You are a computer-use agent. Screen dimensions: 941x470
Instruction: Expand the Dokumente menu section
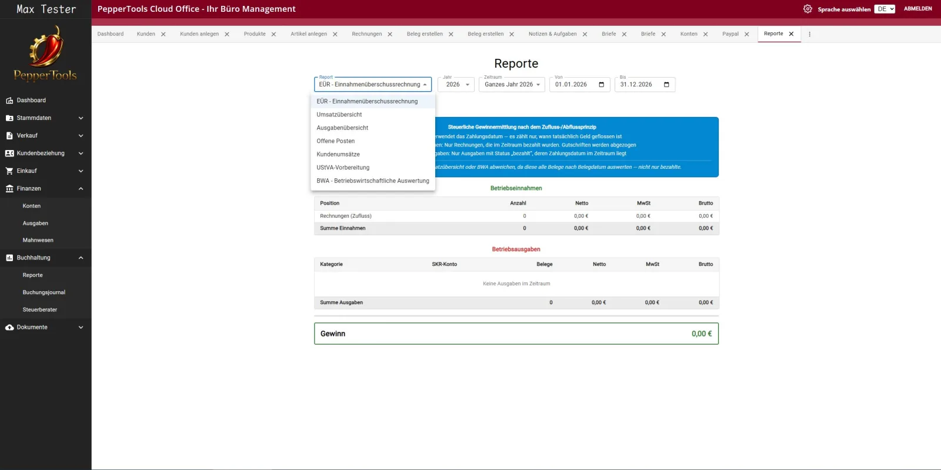click(x=81, y=327)
